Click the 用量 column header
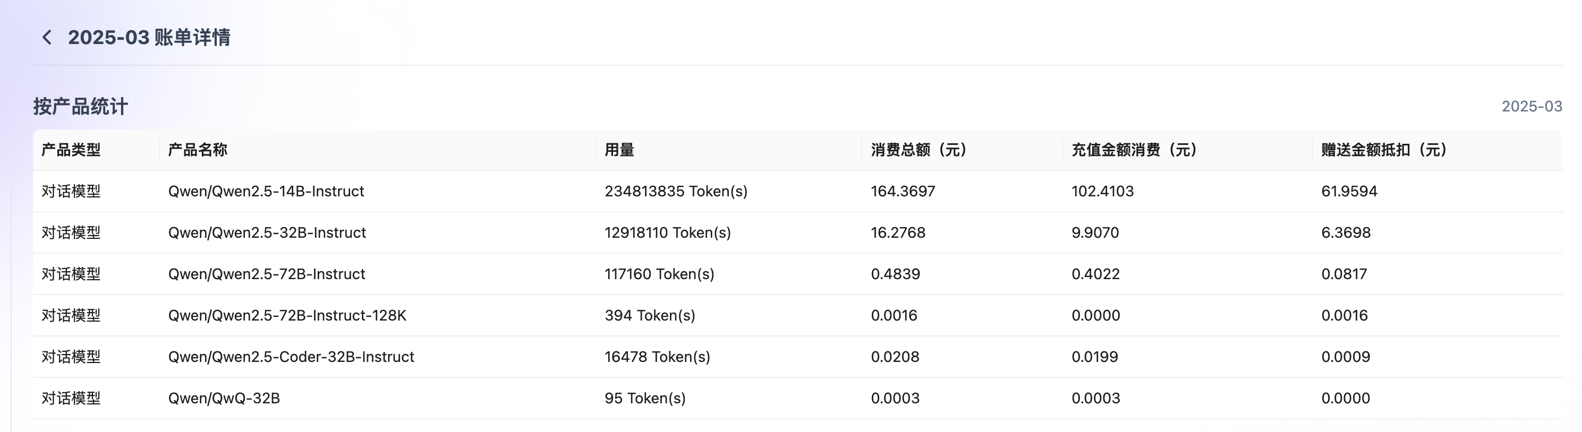Screen dimensions: 1582x432 point(619,150)
